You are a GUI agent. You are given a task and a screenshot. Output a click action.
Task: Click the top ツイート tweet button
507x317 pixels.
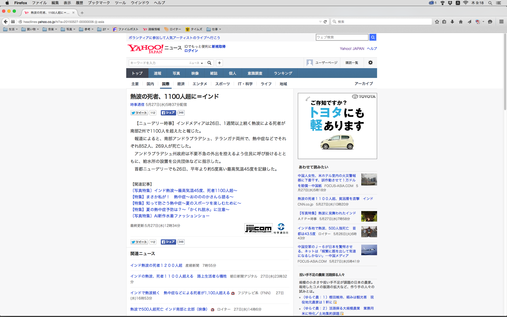(x=139, y=113)
